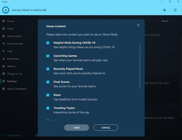This screenshot has height=140, width=182.
Task: Click 'Interesting stories of the day' text
Action: click(71, 112)
